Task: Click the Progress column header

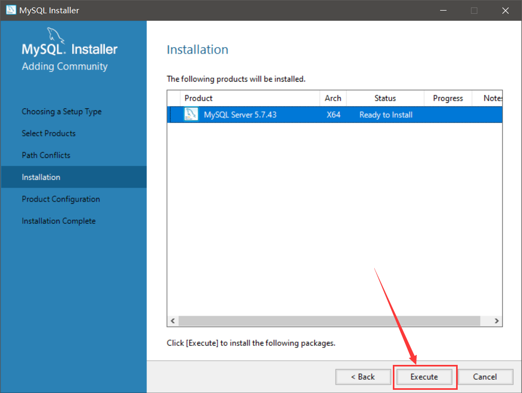Action: point(448,98)
